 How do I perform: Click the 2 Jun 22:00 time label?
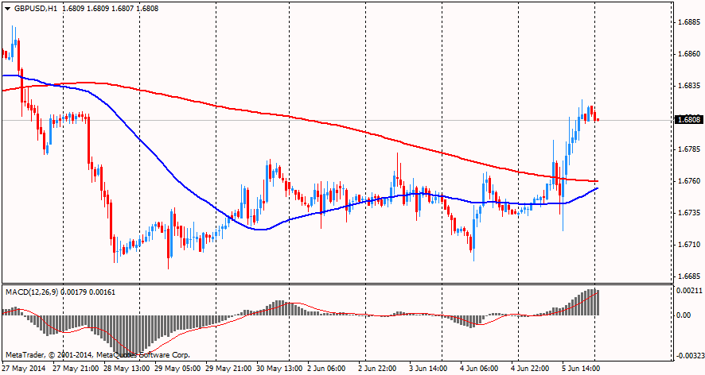click(378, 369)
